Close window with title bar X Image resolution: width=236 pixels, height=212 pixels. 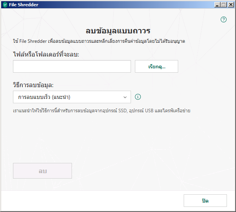point(231,5)
